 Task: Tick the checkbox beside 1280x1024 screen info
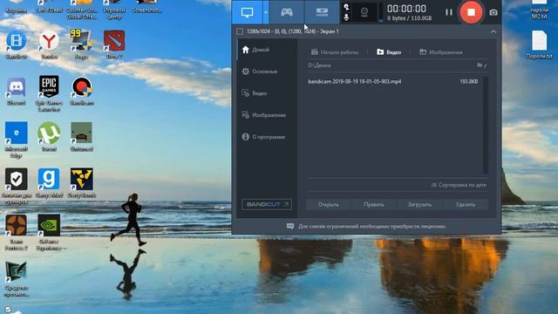pos(240,31)
